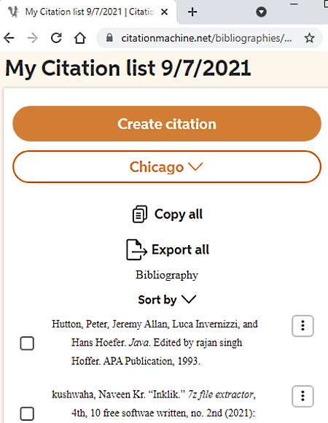Viewport: 328px width, 423px height.
Task: Expand the Sort by dropdown
Action: coord(167,300)
